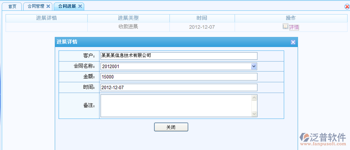
Task: Close the 合同进展 tab with its X icon
Action: pyautogui.click(x=80, y=6)
